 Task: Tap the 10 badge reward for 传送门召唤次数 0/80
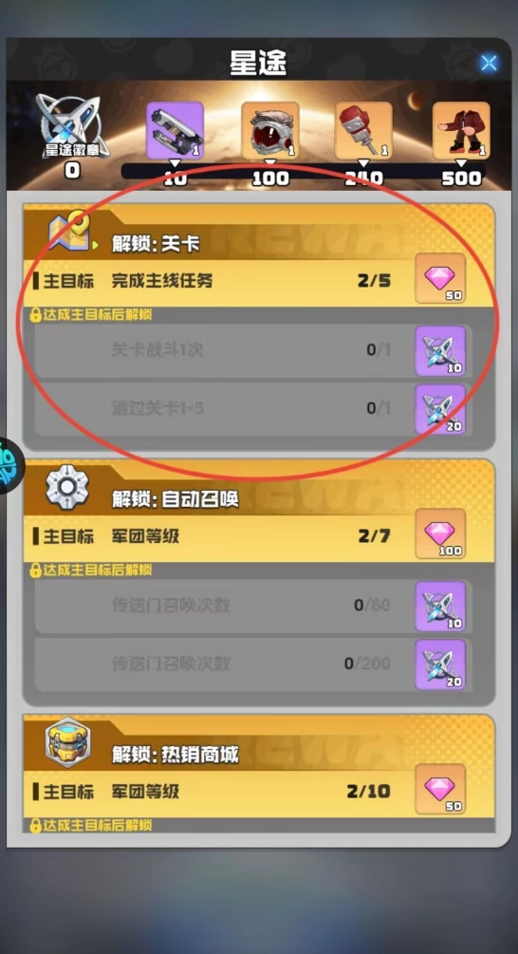[440, 606]
